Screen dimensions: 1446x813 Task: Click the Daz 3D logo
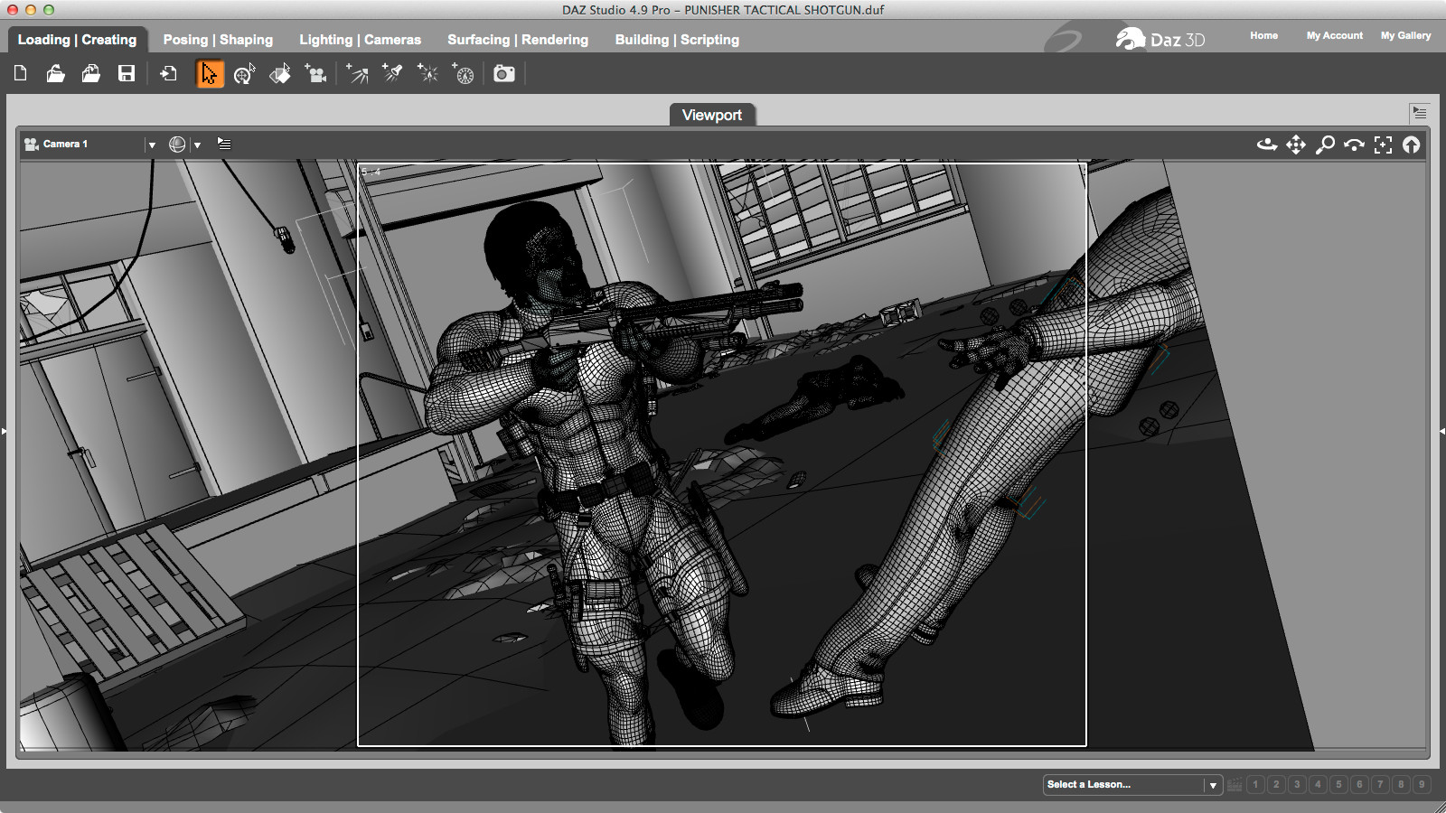pyautogui.click(x=1160, y=39)
